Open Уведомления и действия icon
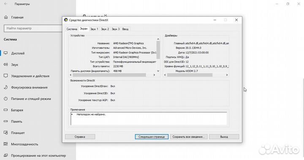Screen dimensions: 304x160 coord(6,76)
